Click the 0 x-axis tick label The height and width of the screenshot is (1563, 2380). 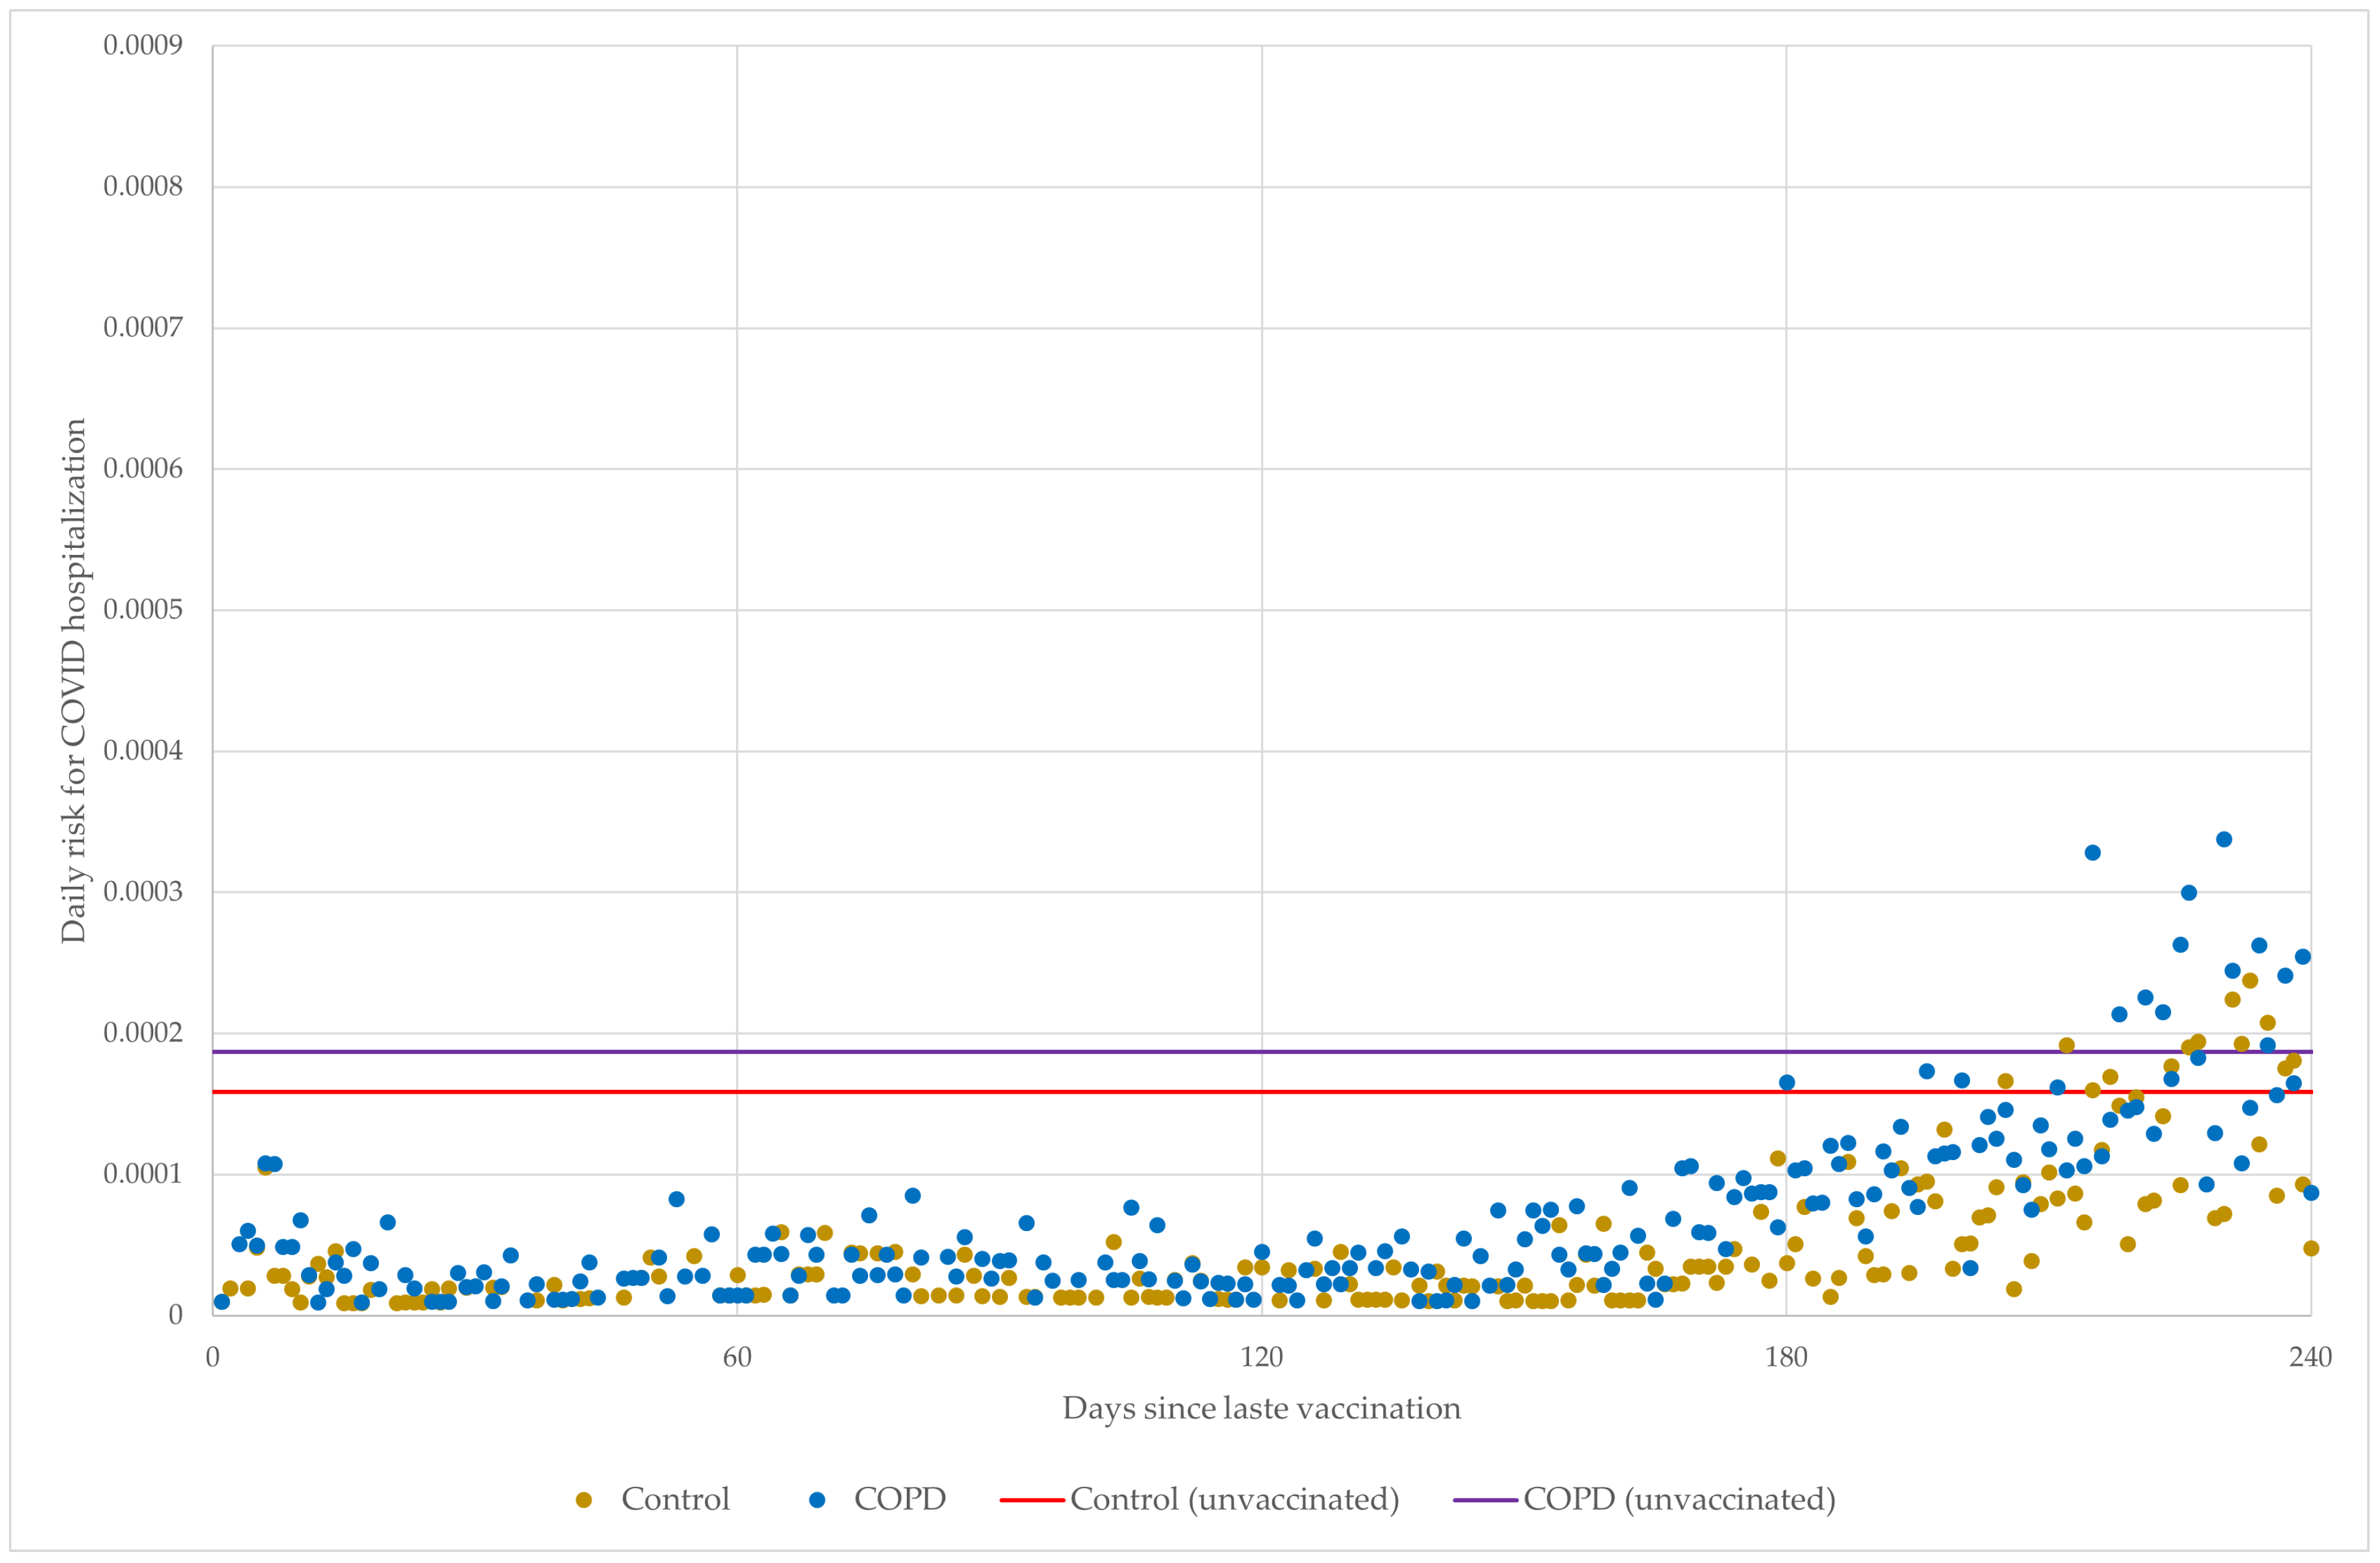click(x=213, y=1357)
